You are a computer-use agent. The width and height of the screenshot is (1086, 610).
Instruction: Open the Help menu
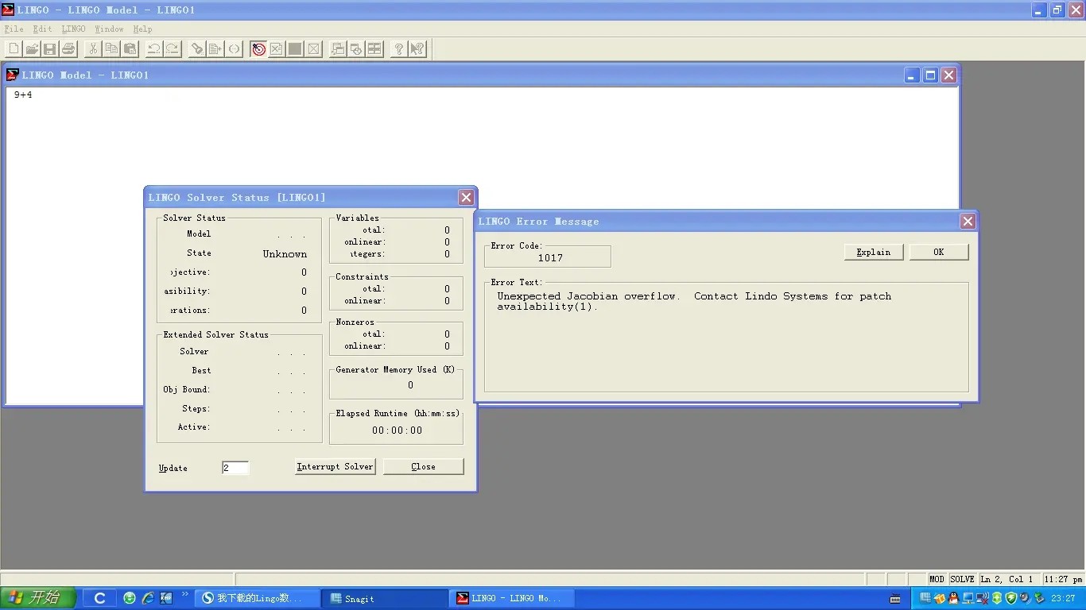coord(142,29)
